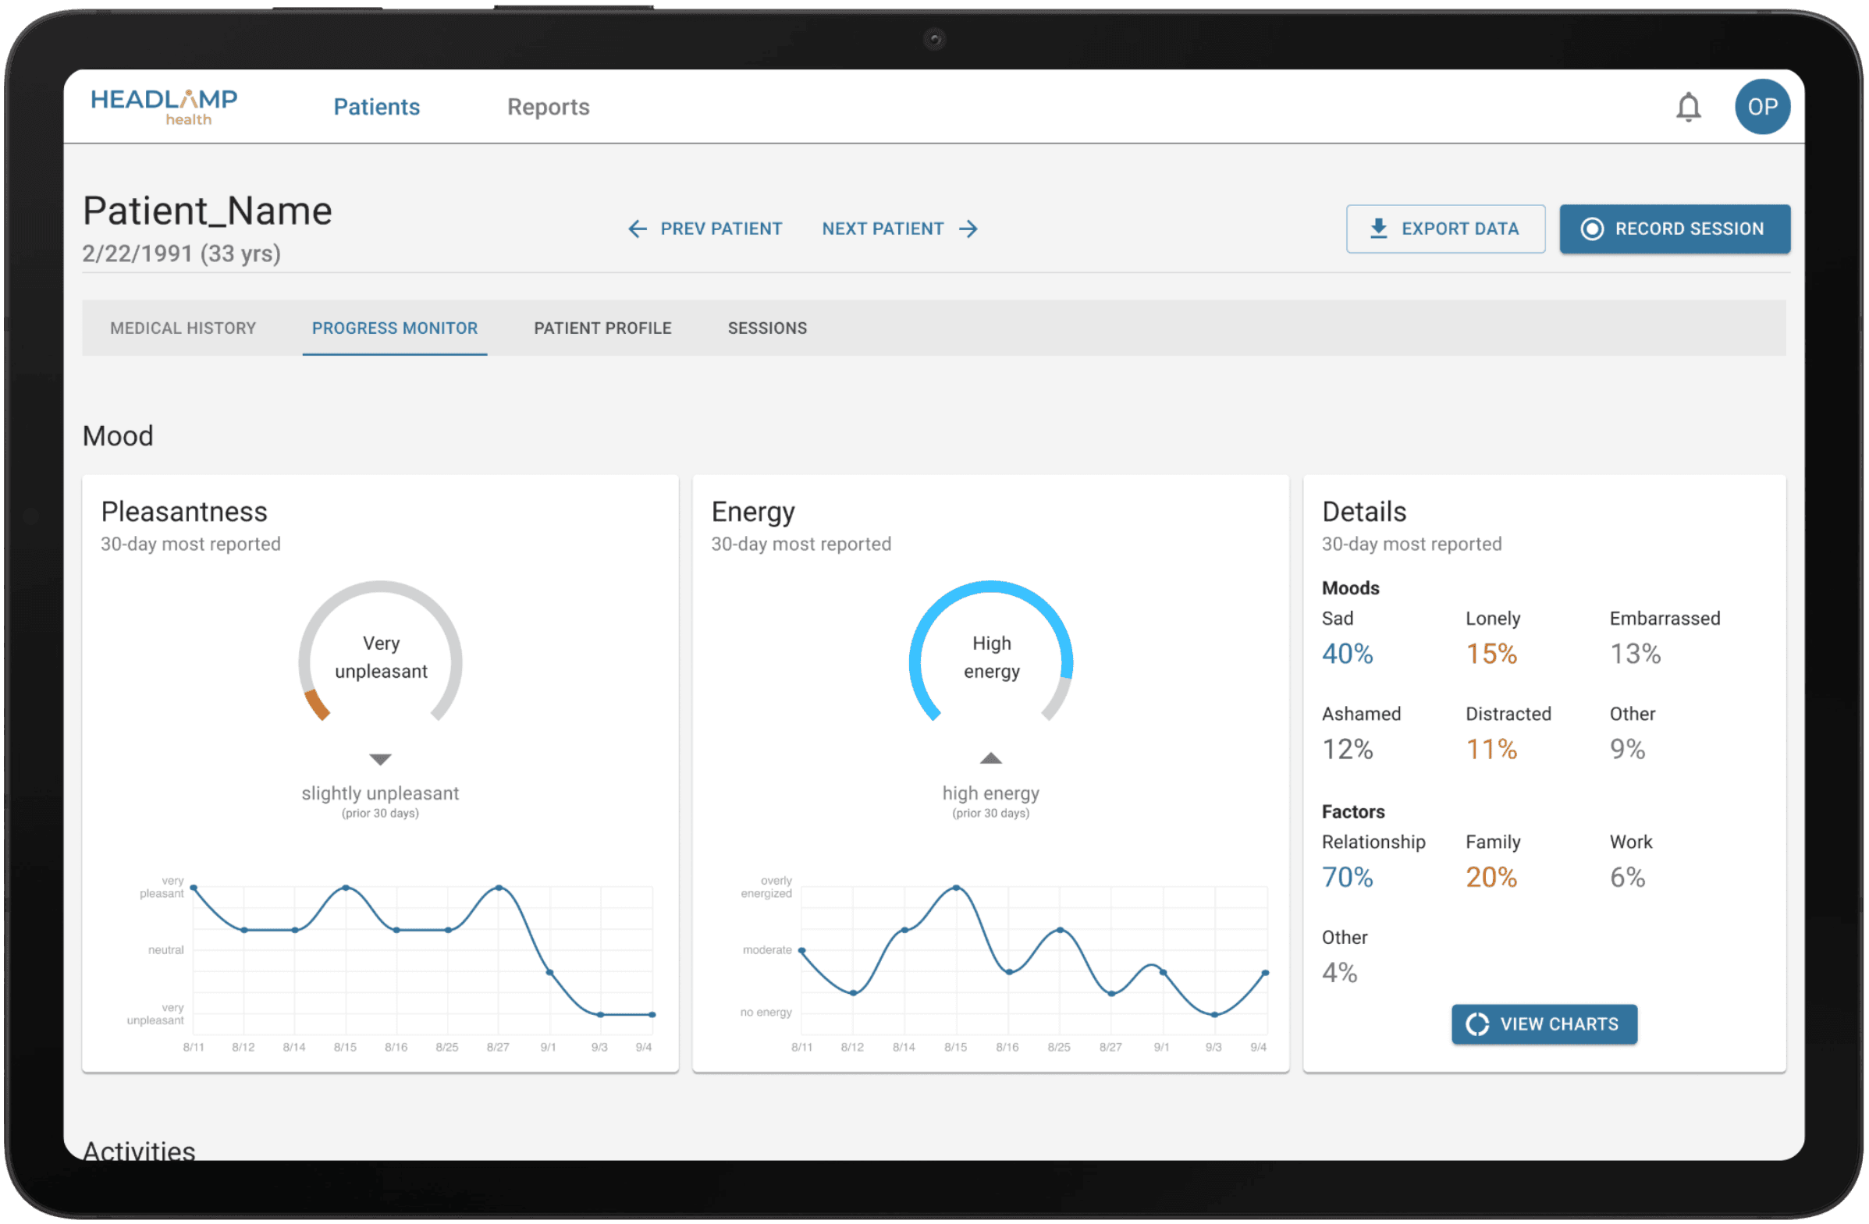Click the down triangle under Pleasantness gauge
Screen dimensions: 1869x1224
coord(380,759)
